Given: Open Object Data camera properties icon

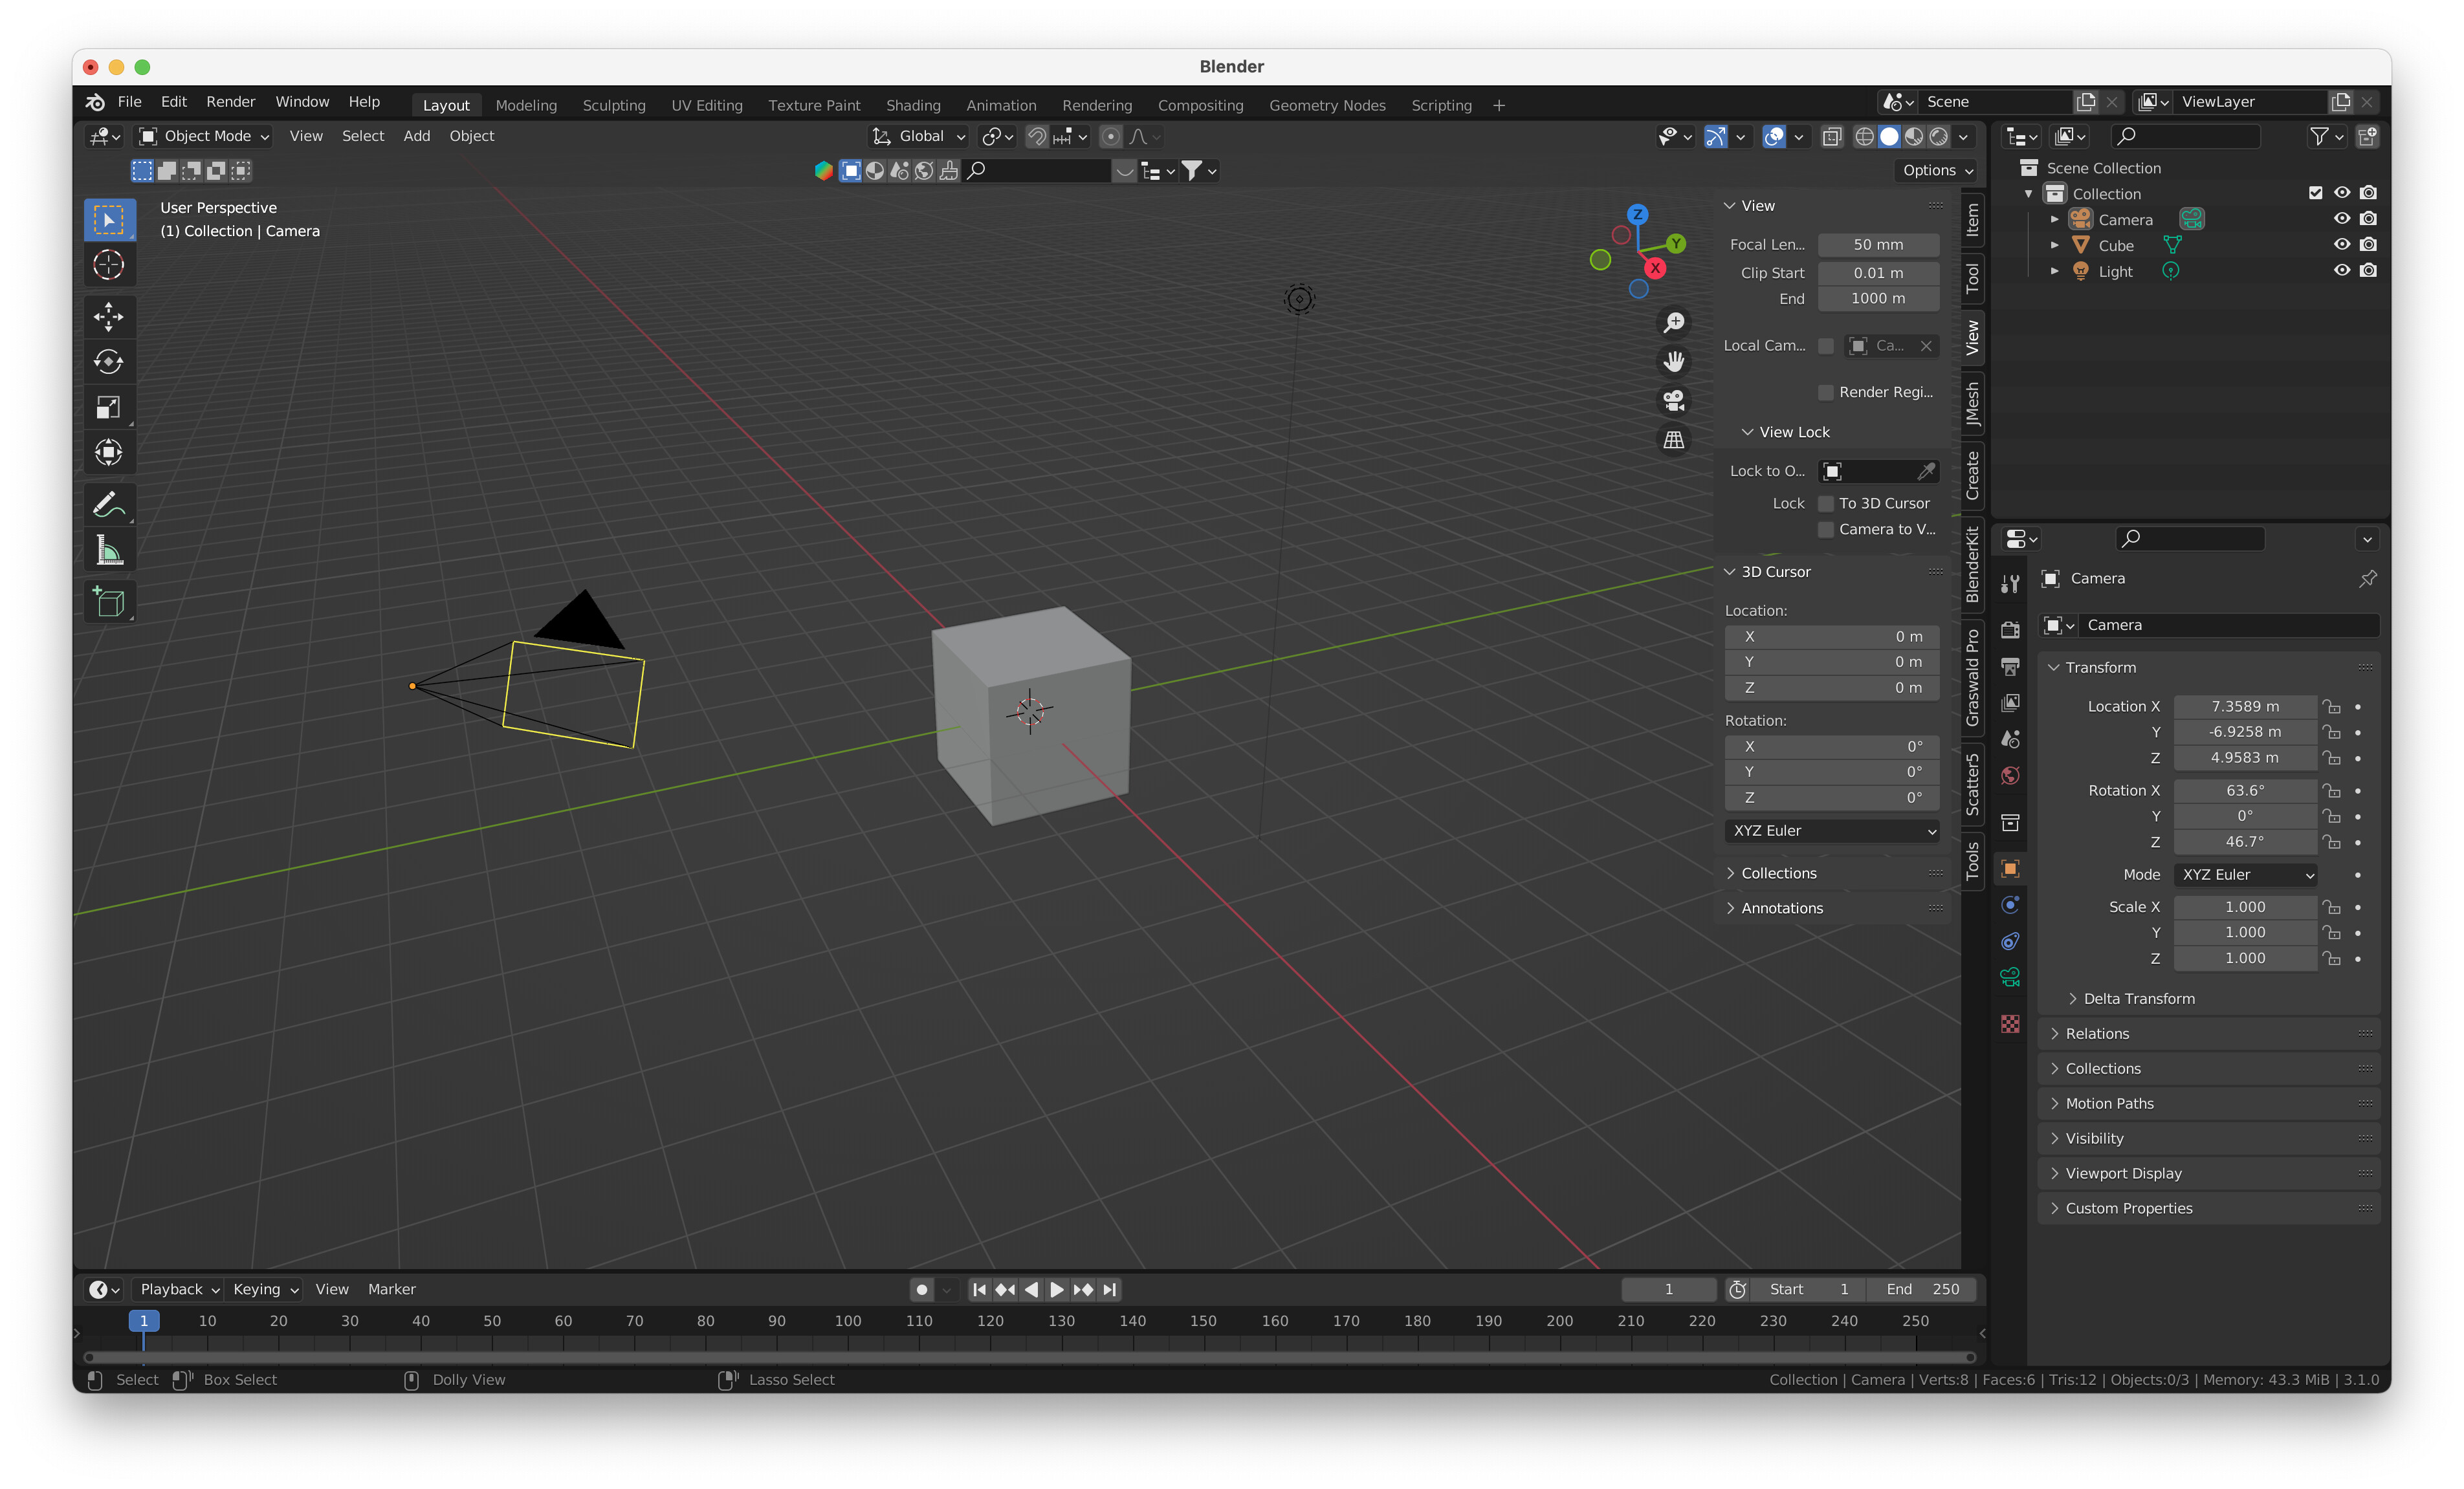Looking at the screenshot, I should pos(2010,976).
